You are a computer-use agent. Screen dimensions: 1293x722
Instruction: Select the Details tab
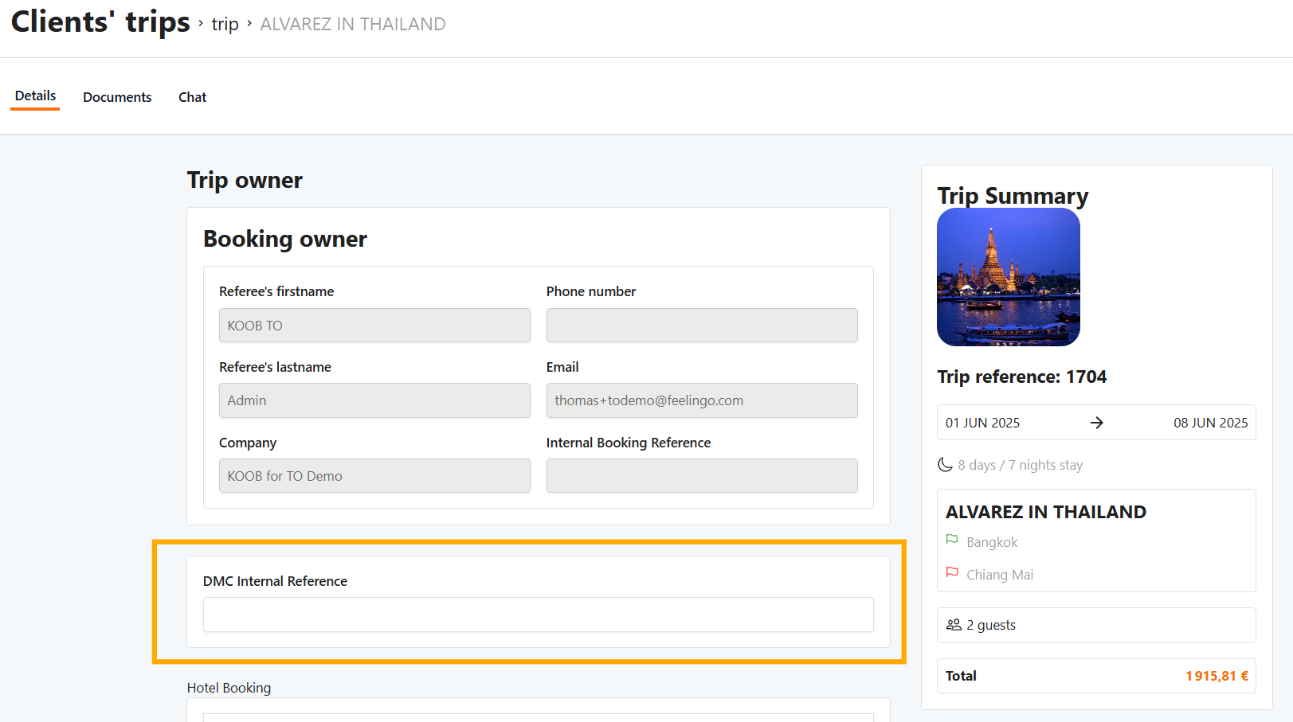click(35, 96)
